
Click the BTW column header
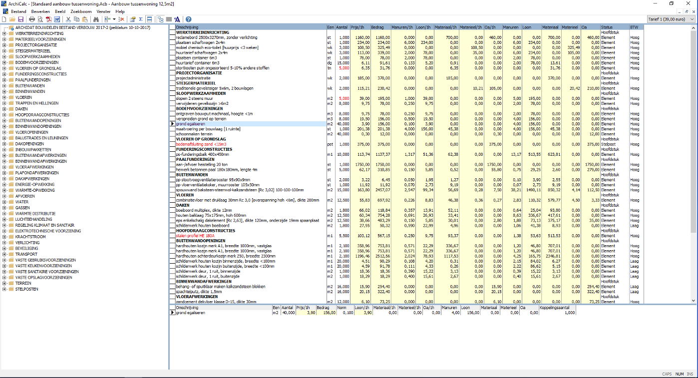[636, 27]
